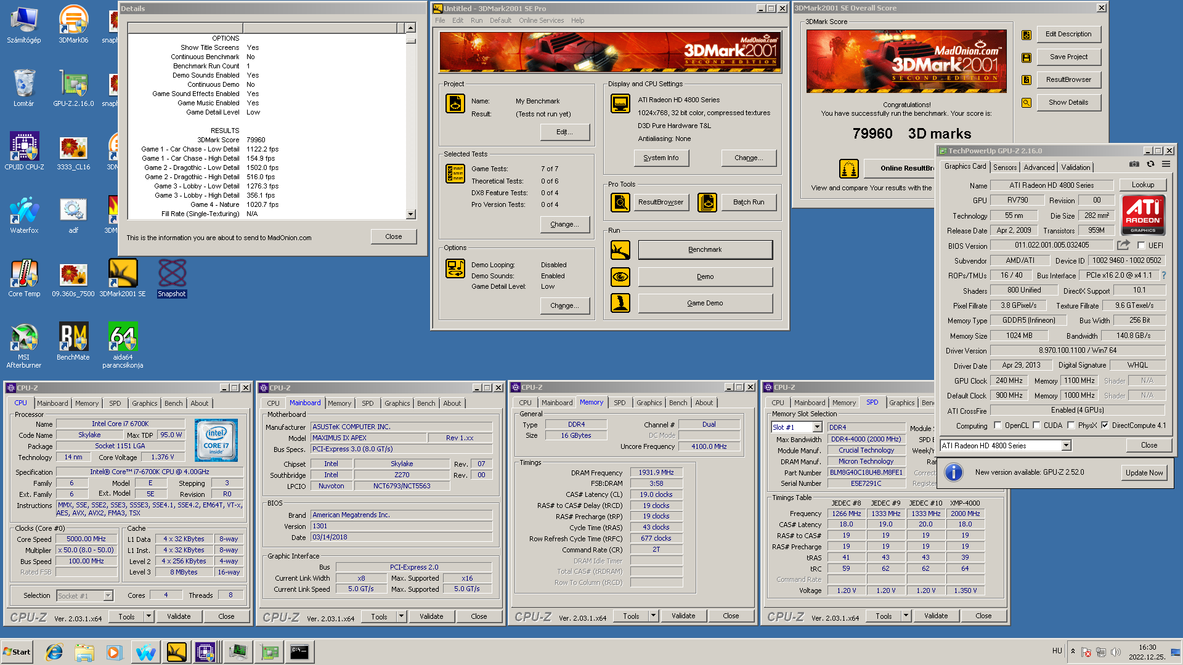Open the aida64 parancsikonja shortcut

(x=123, y=345)
